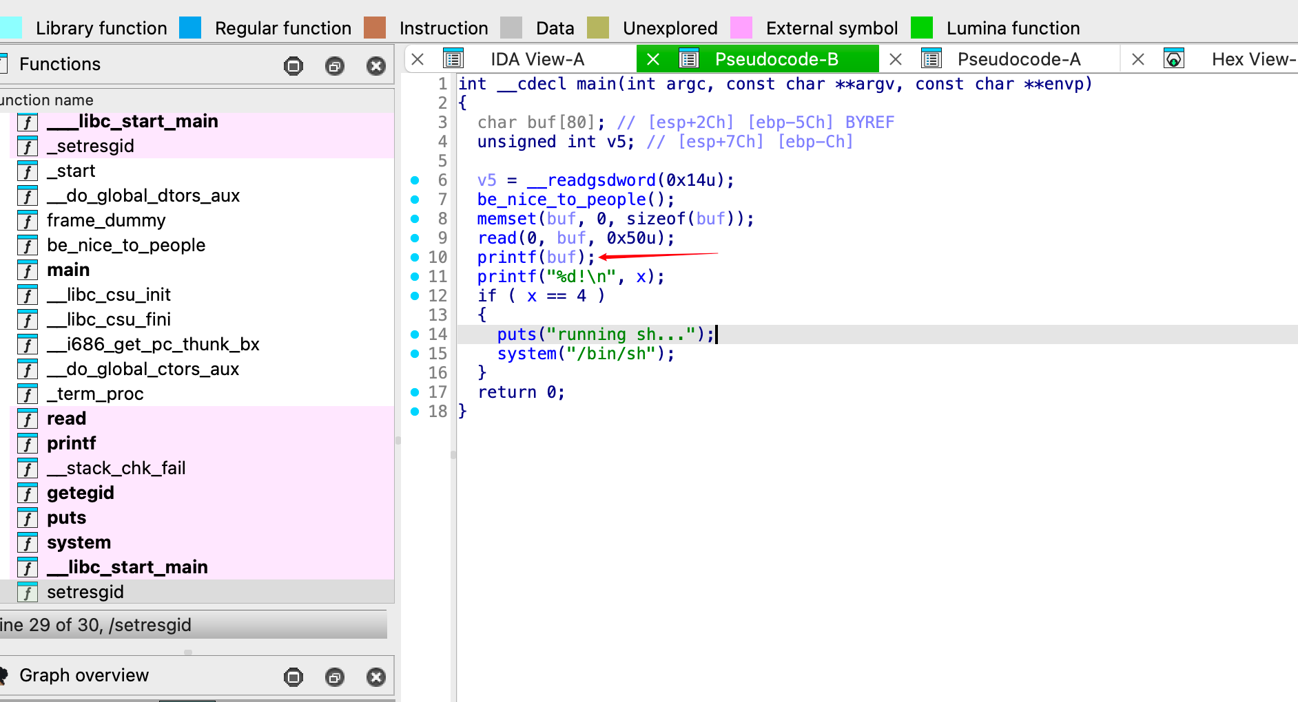The height and width of the screenshot is (702, 1298).
Task: Toggle breakpoint dot on line 6
Action: 415,180
